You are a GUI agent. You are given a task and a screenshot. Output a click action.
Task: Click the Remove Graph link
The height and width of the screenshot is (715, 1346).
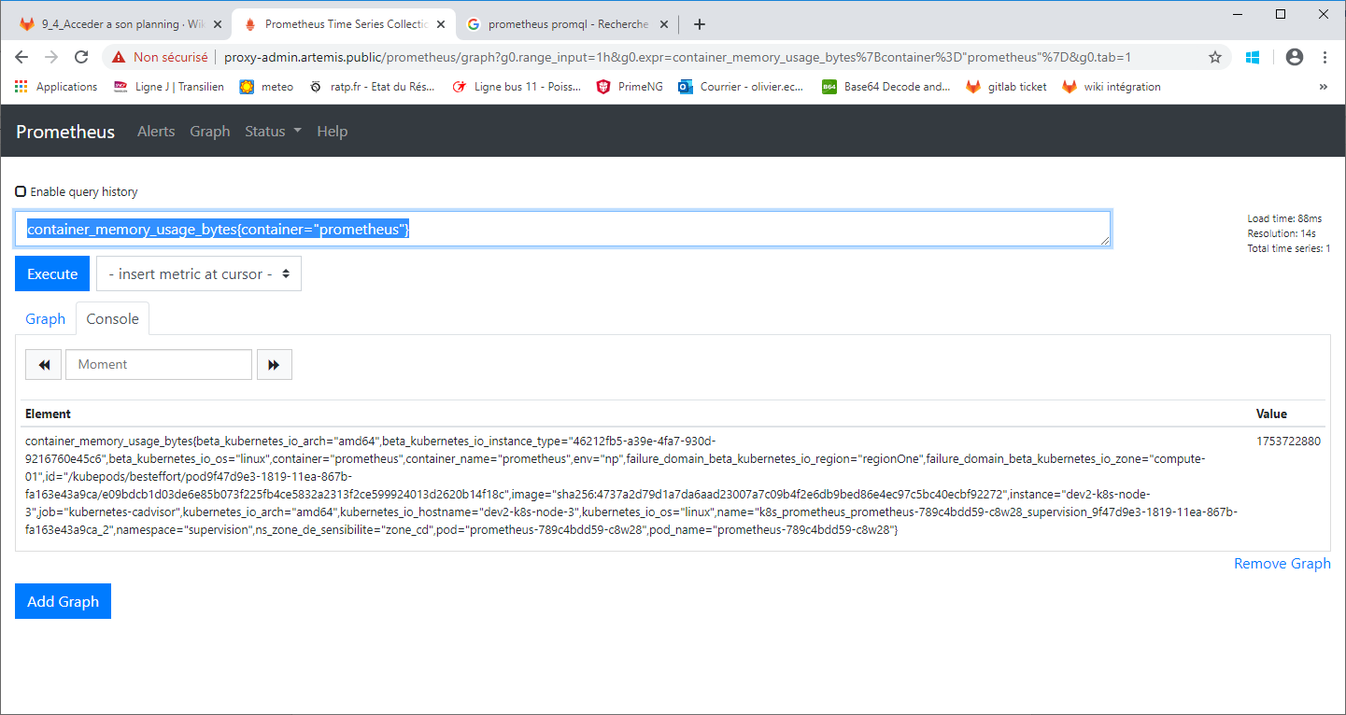point(1282,564)
